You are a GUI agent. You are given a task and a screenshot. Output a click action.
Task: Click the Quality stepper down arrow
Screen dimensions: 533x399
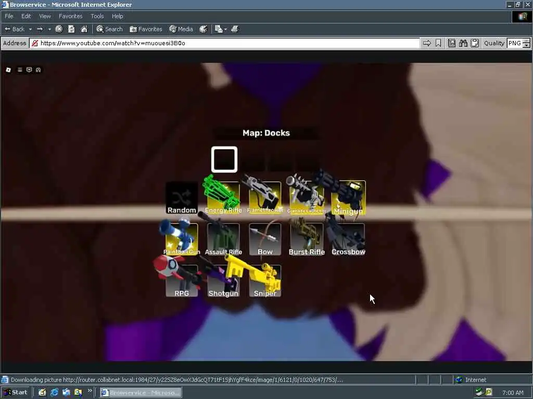click(x=527, y=46)
